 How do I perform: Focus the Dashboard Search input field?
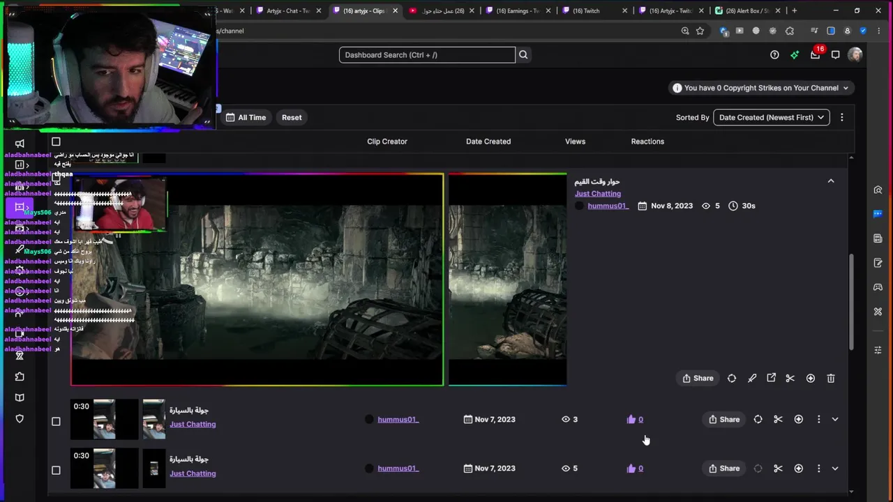[427, 55]
